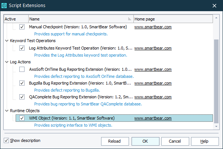Uncheck the Manual Checkpoint extension
This screenshot has height=149, width=223.
pyautogui.click(x=22, y=27)
